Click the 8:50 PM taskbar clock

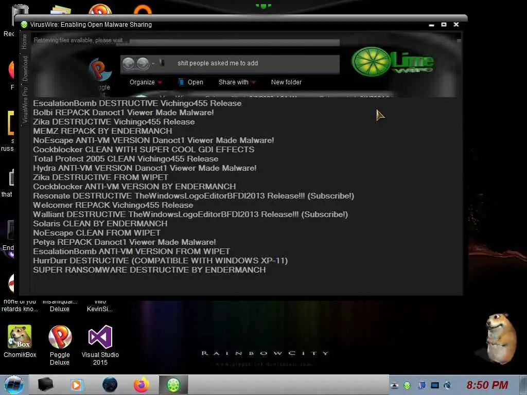[487, 385]
